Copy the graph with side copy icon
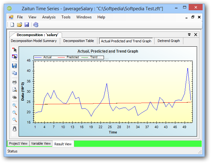 [14, 73]
